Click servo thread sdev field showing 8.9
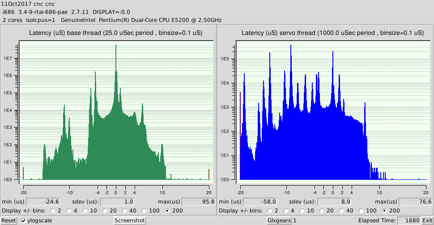 click(334, 202)
